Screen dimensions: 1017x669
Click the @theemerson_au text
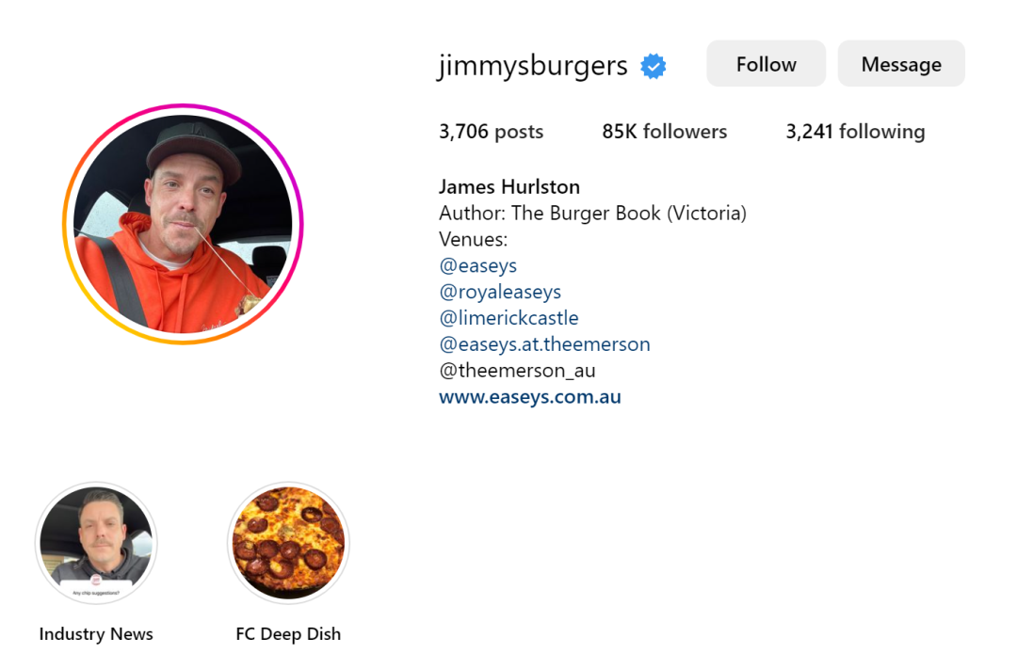517,371
